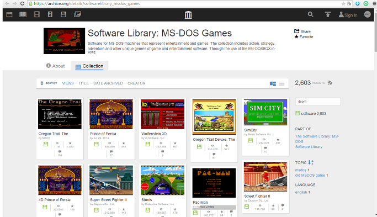Click the views eye icon under Wolfenstein 3D
Screen dimensions: 377x217
[x=161, y=143]
